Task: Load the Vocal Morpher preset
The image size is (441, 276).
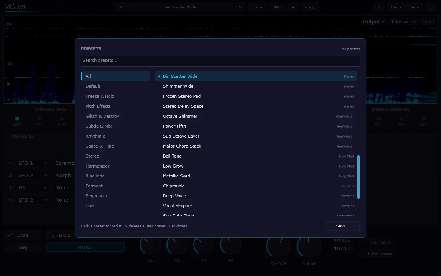Action: 256,206
